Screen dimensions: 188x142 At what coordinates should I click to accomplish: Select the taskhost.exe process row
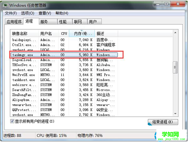coord(64,80)
